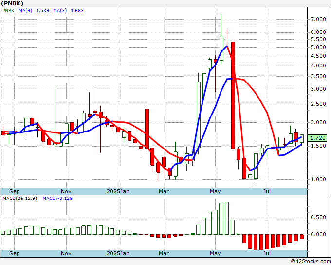Click the 1.000 price axis label
Viewport: 331px width, 265px height.
pos(318,179)
